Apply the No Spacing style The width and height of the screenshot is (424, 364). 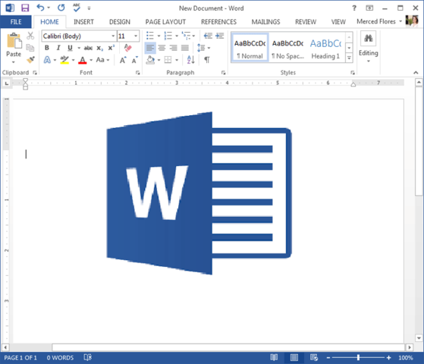pos(287,48)
